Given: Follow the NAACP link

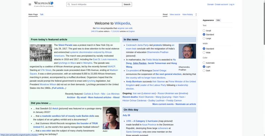Looking at the screenshot, I should coord(111,66).
